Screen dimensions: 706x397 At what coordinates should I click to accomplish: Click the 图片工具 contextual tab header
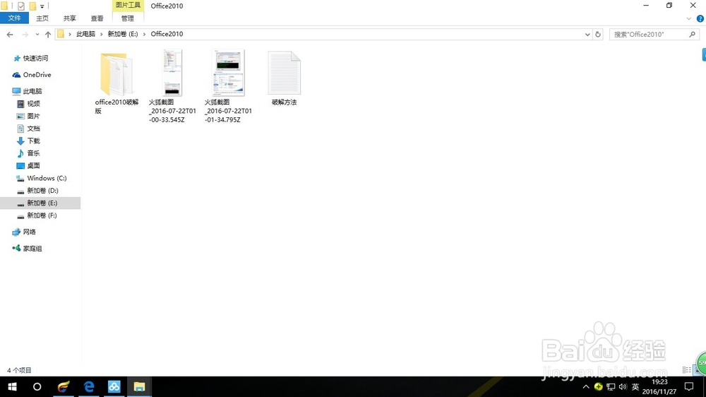pos(128,6)
